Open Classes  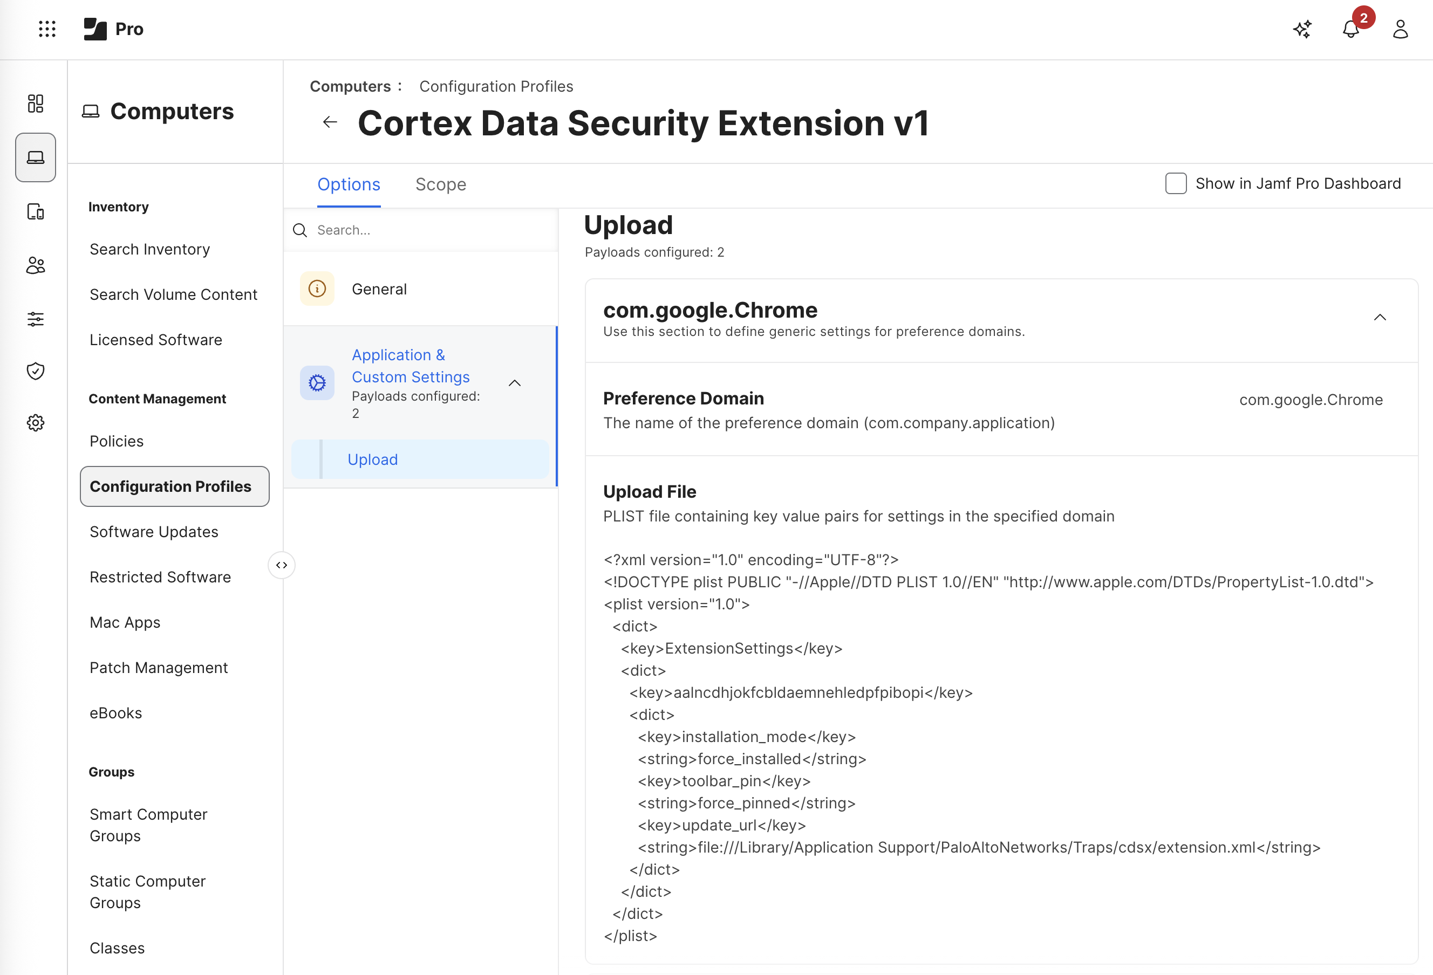click(117, 949)
